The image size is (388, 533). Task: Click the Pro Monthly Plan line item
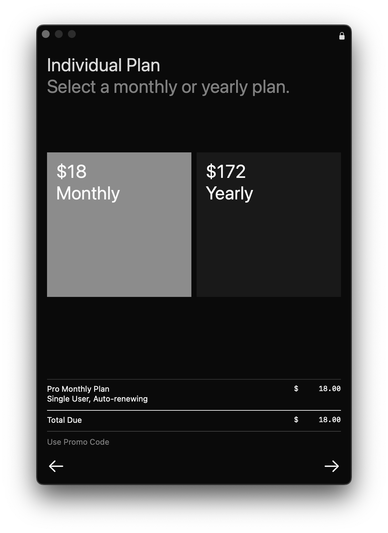click(78, 389)
